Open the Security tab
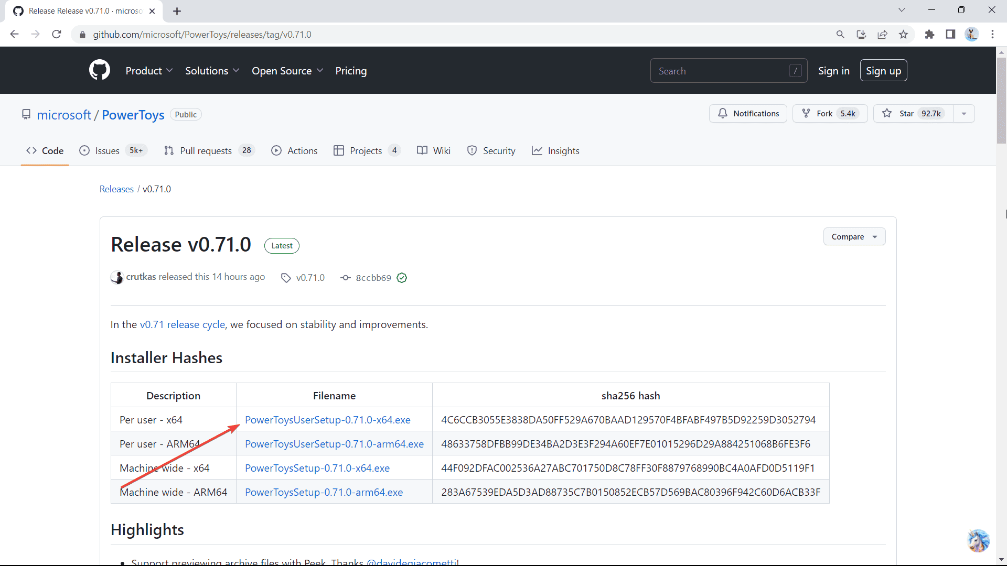This screenshot has height=566, width=1007. [491, 151]
